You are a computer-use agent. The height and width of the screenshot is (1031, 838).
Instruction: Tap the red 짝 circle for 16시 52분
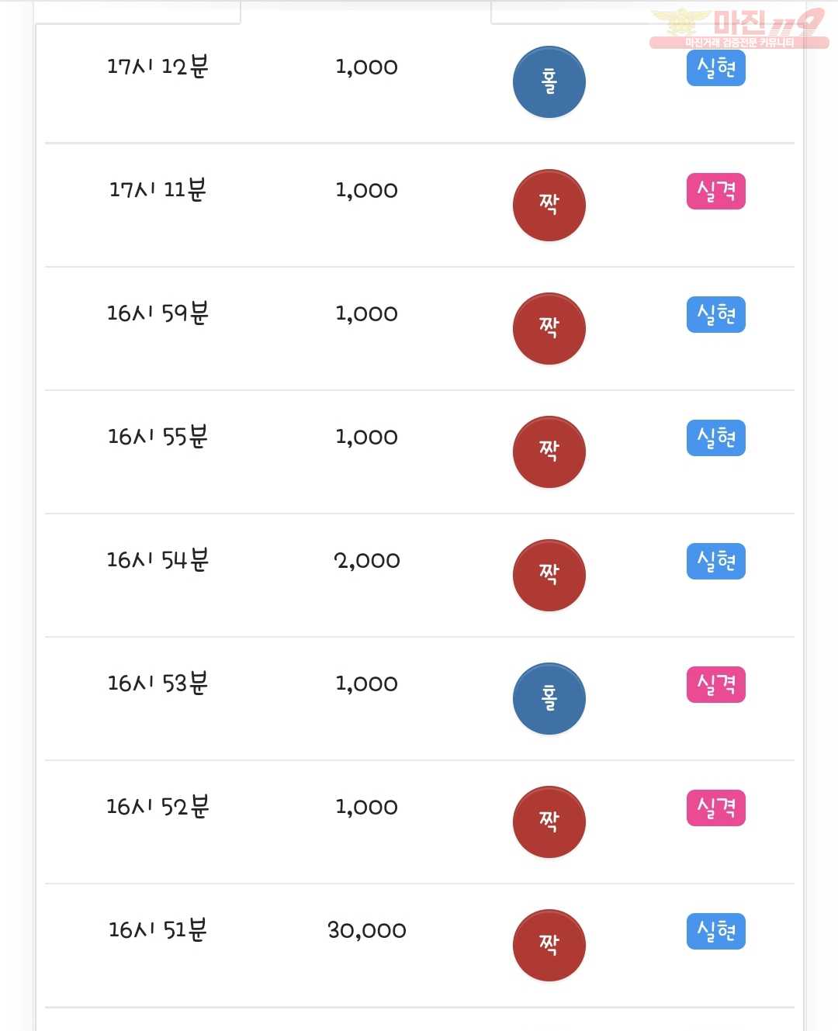click(549, 822)
